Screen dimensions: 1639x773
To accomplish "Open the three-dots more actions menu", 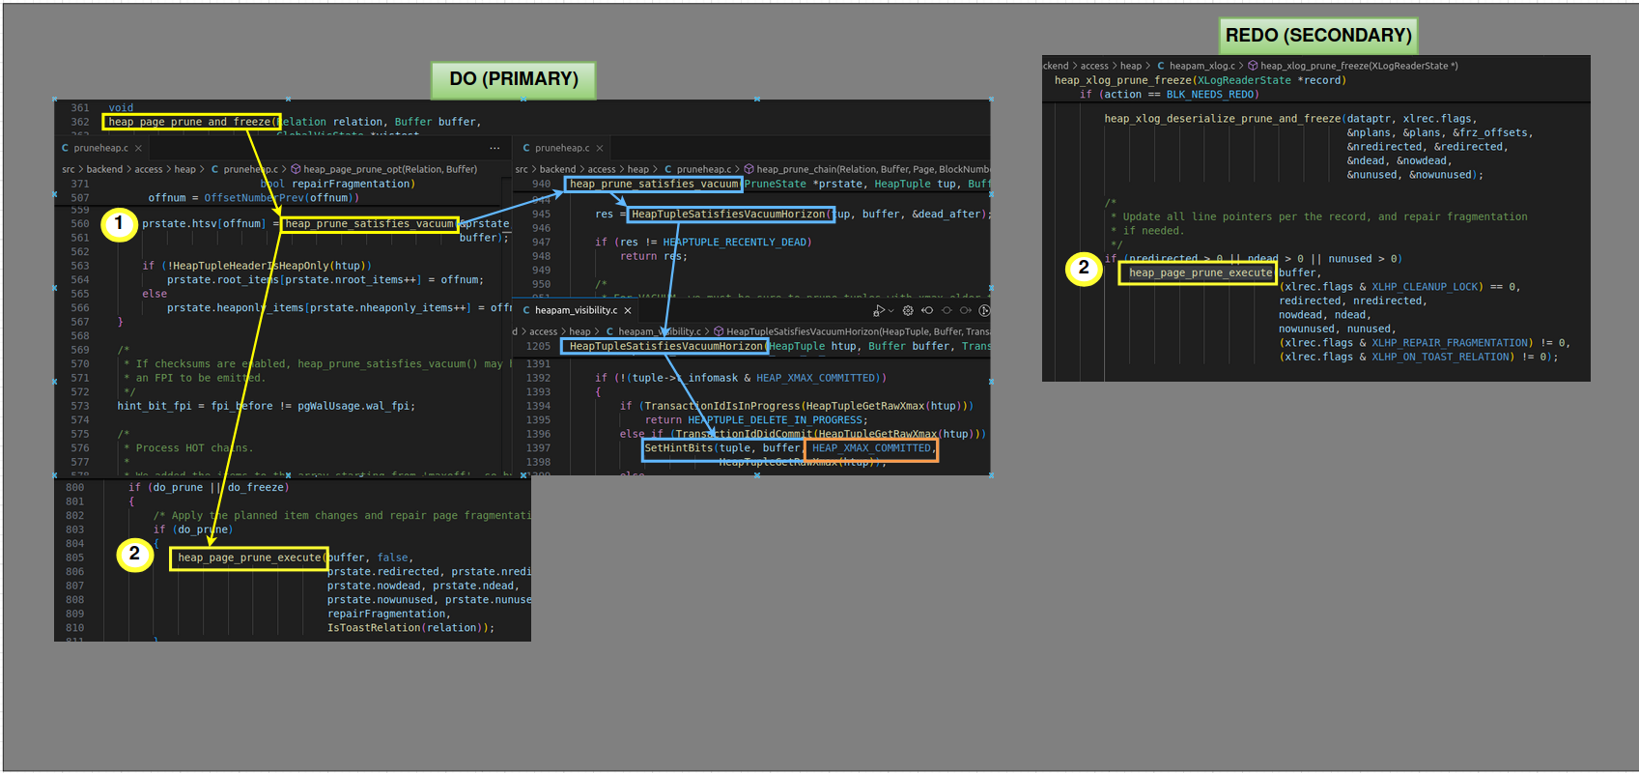I will click(495, 148).
